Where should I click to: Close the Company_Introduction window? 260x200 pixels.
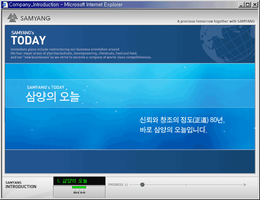(x=254, y=5)
